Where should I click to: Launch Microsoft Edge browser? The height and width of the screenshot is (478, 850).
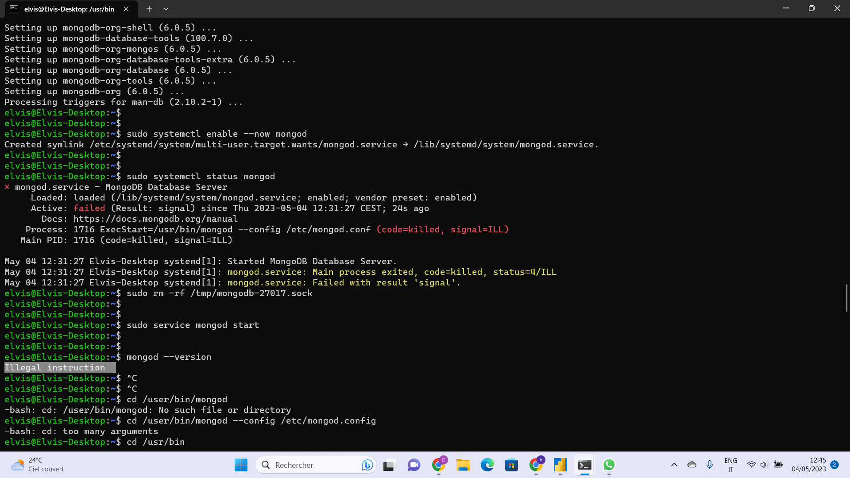(x=487, y=465)
